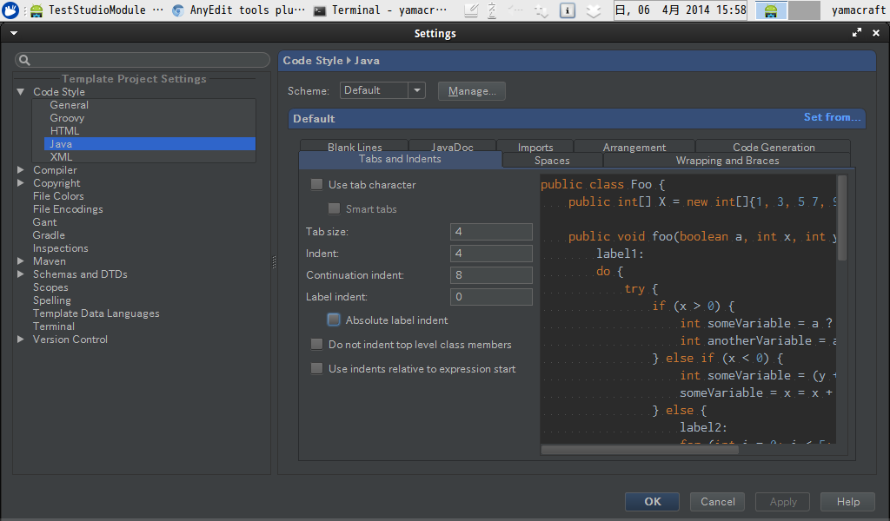The height and width of the screenshot is (521, 890).
Task: Open Gant settings
Action: coord(45,222)
